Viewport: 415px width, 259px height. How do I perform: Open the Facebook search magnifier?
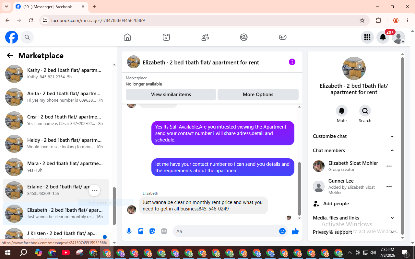click(x=27, y=37)
